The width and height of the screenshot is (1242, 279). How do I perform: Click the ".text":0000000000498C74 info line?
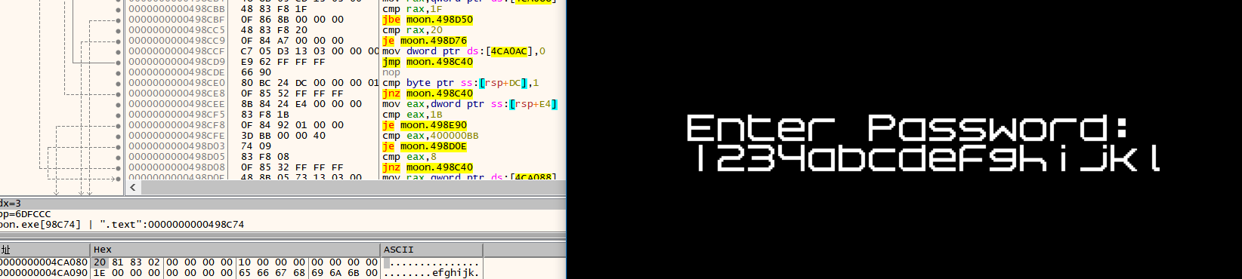171,225
